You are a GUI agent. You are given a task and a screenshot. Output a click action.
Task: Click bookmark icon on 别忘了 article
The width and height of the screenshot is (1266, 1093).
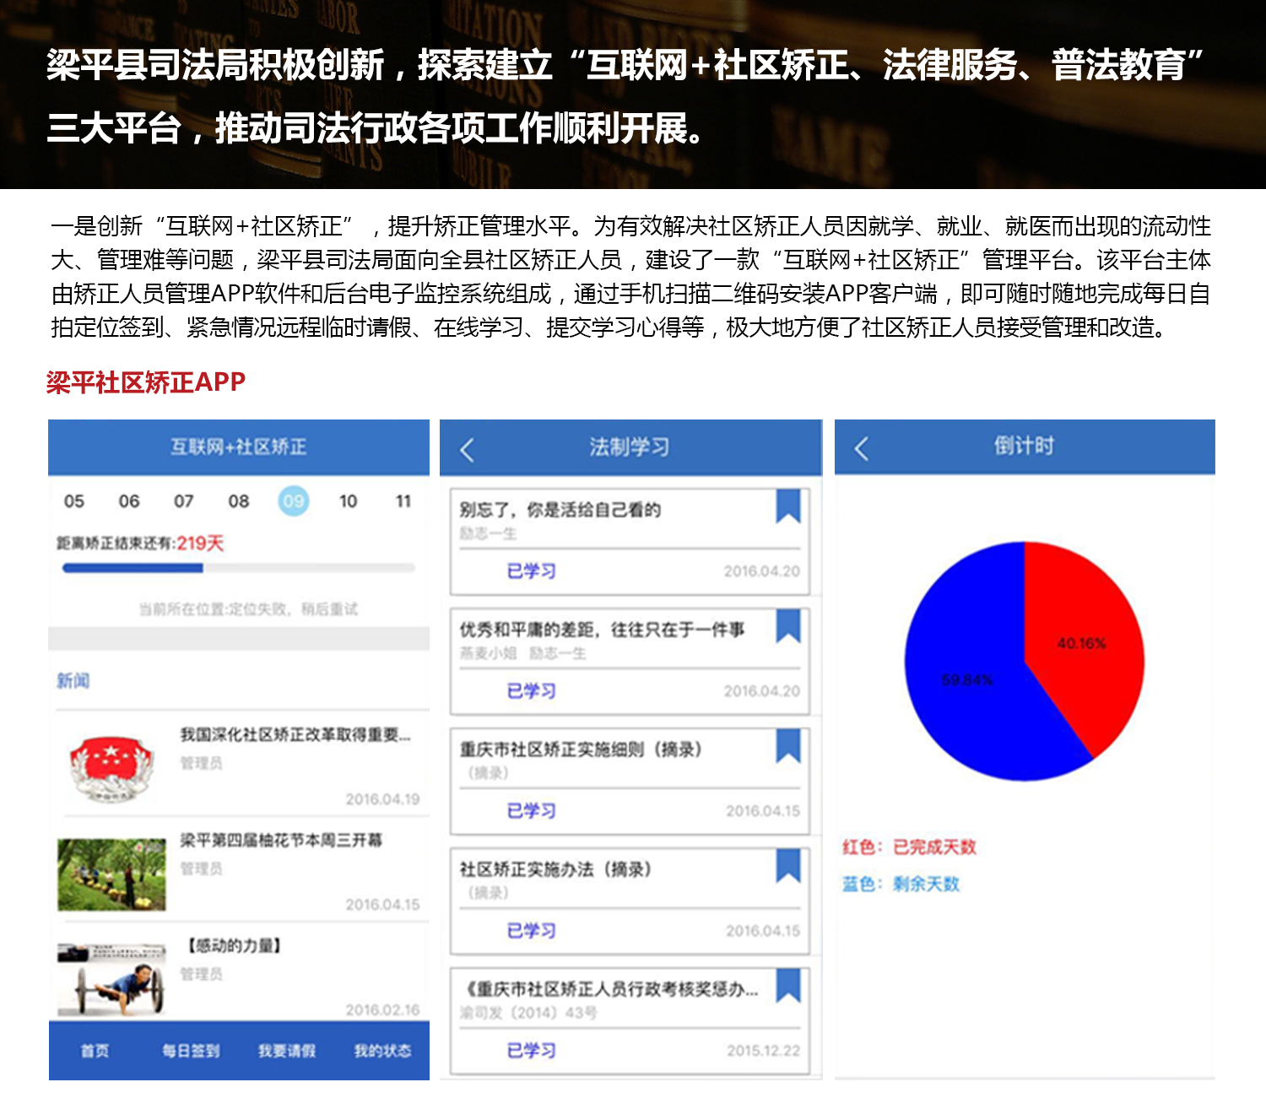coord(787,506)
